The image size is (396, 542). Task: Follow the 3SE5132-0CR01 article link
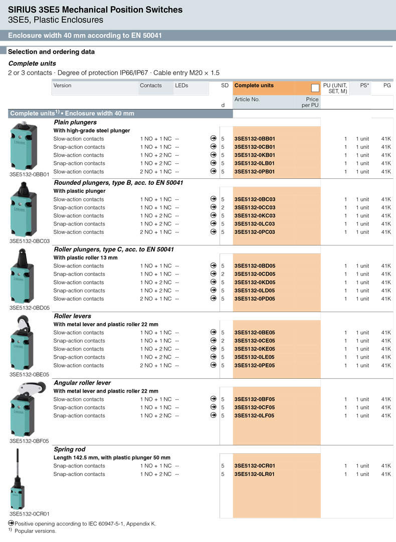[255, 466]
